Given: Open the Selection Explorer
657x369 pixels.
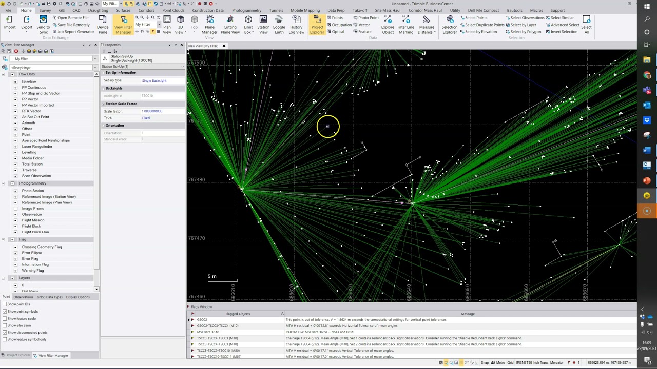Looking at the screenshot, I should click(450, 25).
